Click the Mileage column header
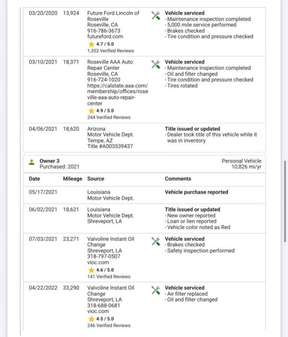This screenshot has height=337, width=288. pyautogui.click(x=72, y=179)
